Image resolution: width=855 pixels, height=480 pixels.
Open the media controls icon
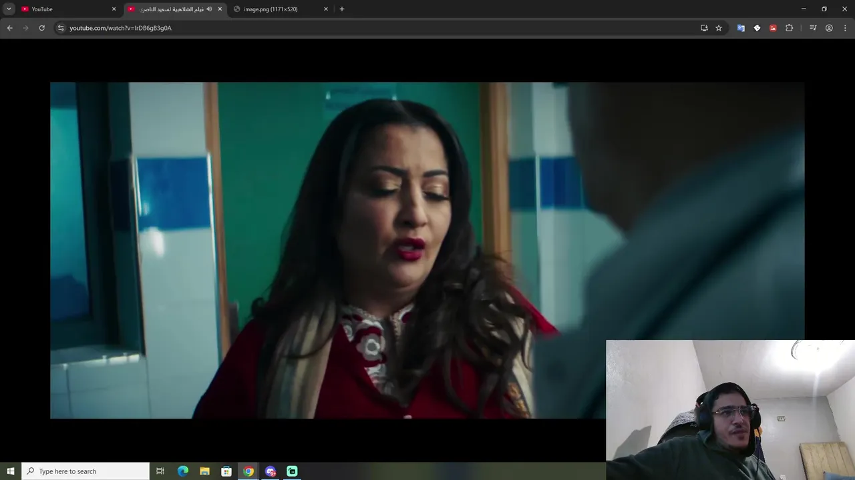(x=813, y=28)
